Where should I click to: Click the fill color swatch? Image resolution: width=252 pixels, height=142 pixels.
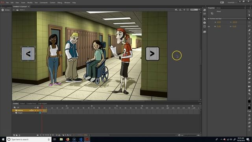tap(249, 108)
